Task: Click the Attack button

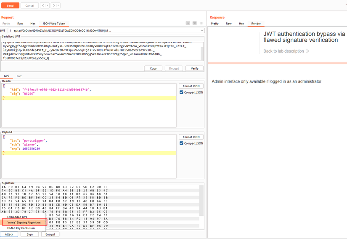Action: coord(9,234)
